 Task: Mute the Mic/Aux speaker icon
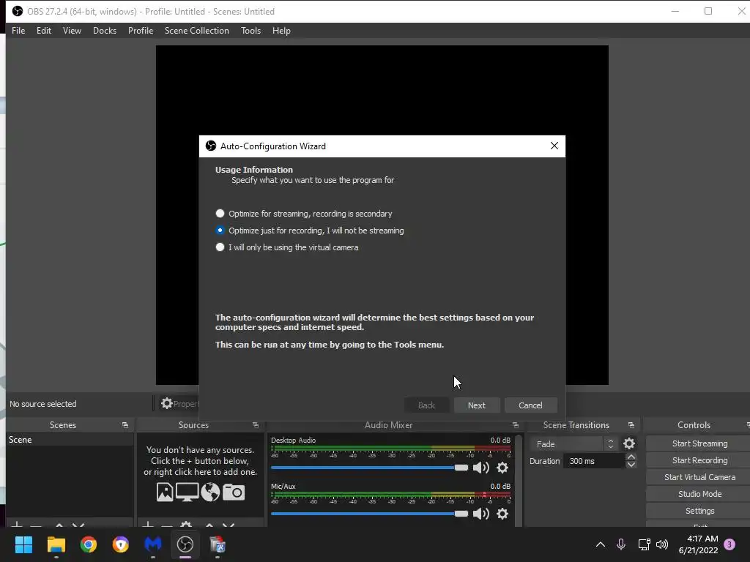click(480, 514)
